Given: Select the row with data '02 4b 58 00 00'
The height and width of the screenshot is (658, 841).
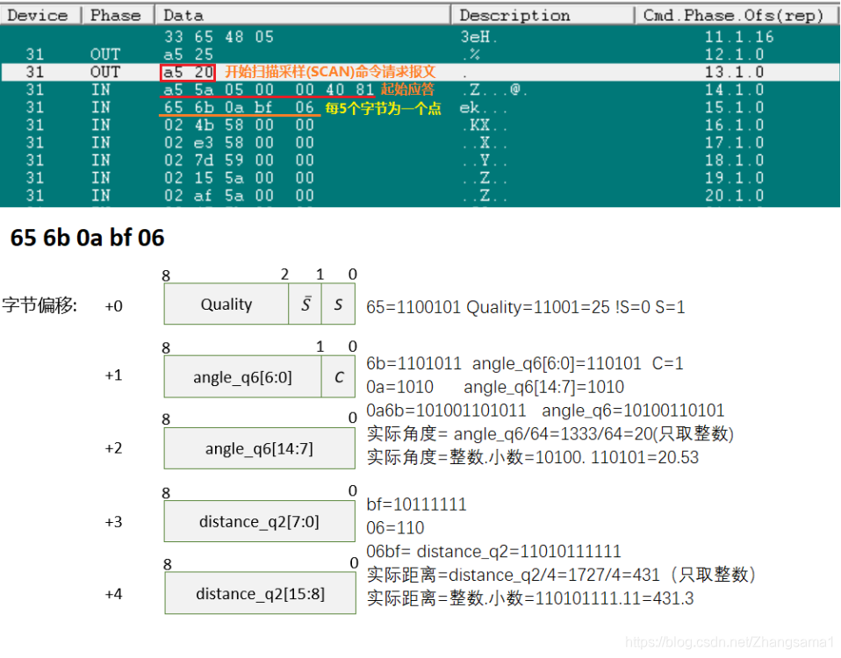Looking at the screenshot, I should [x=420, y=125].
